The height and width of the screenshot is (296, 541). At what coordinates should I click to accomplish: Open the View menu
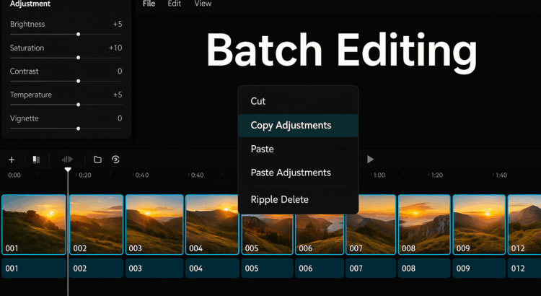[203, 4]
